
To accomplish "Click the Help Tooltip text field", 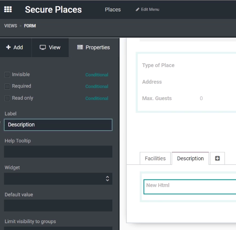I will [58, 152].
